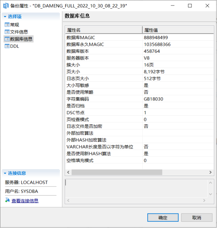Click the 取消 button
The image size is (217, 228).
pos(197,217)
